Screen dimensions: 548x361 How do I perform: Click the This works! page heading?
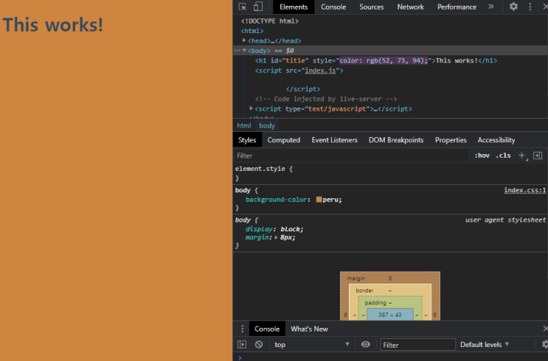pos(53,25)
